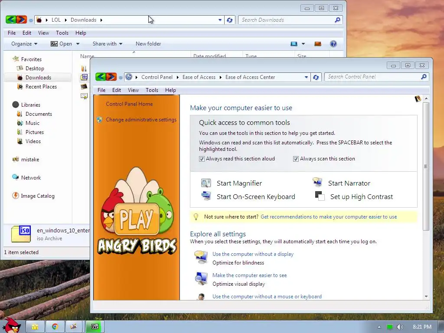Viewport: 444px width, 333px height.
Task: Expand the view options dropdown arrow in Downloads
Action: coord(303,44)
